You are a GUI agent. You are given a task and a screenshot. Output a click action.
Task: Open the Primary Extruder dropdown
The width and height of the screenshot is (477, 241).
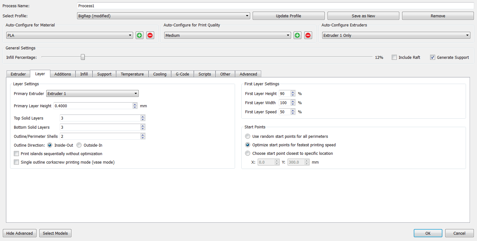(x=92, y=94)
